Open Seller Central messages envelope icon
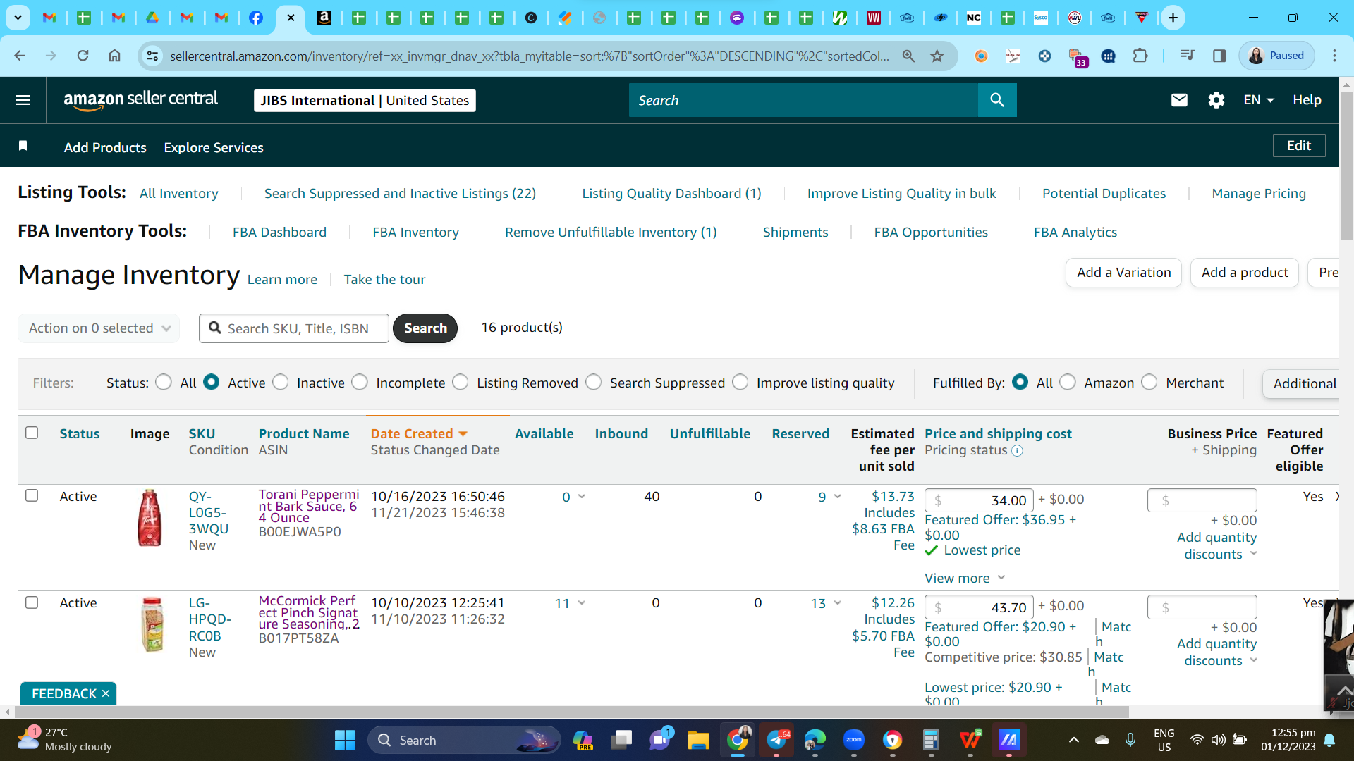The width and height of the screenshot is (1354, 761). point(1179,100)
